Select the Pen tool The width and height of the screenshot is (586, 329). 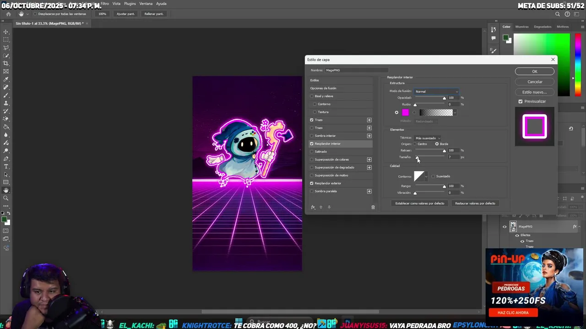6,159
